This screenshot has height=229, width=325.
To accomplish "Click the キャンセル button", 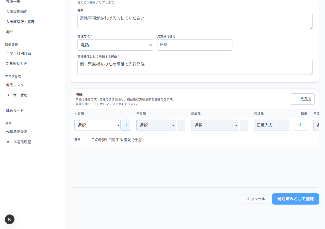I will click(256, 199).
